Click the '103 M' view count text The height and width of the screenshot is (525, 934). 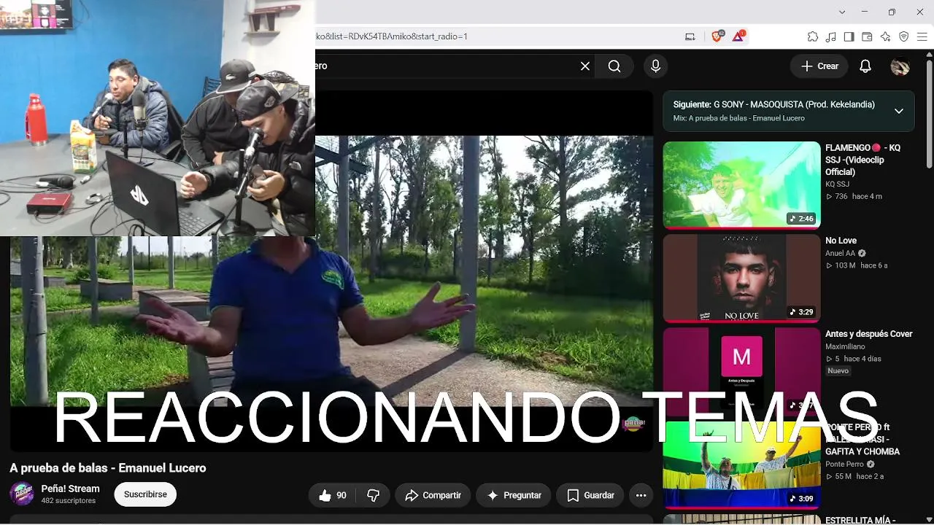845,265
